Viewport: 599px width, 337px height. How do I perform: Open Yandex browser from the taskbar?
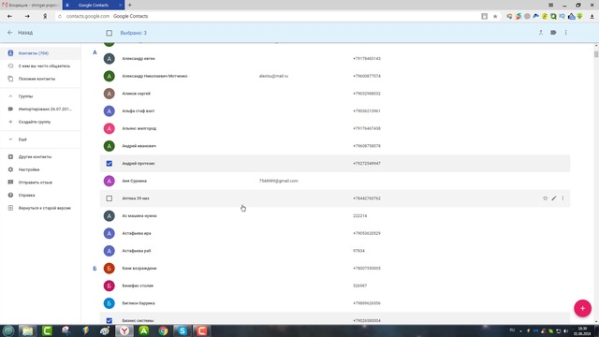124,330
